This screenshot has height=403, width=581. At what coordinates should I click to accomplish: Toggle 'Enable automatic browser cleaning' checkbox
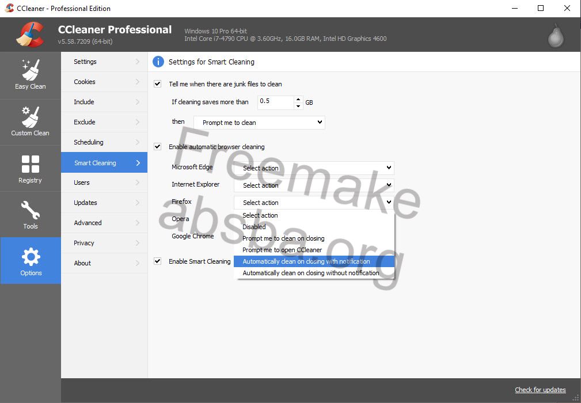tap(157, 146)
